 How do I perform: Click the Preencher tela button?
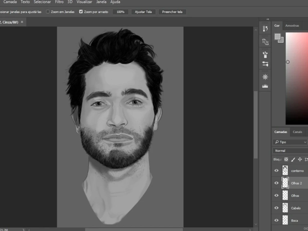coord(172,12)
